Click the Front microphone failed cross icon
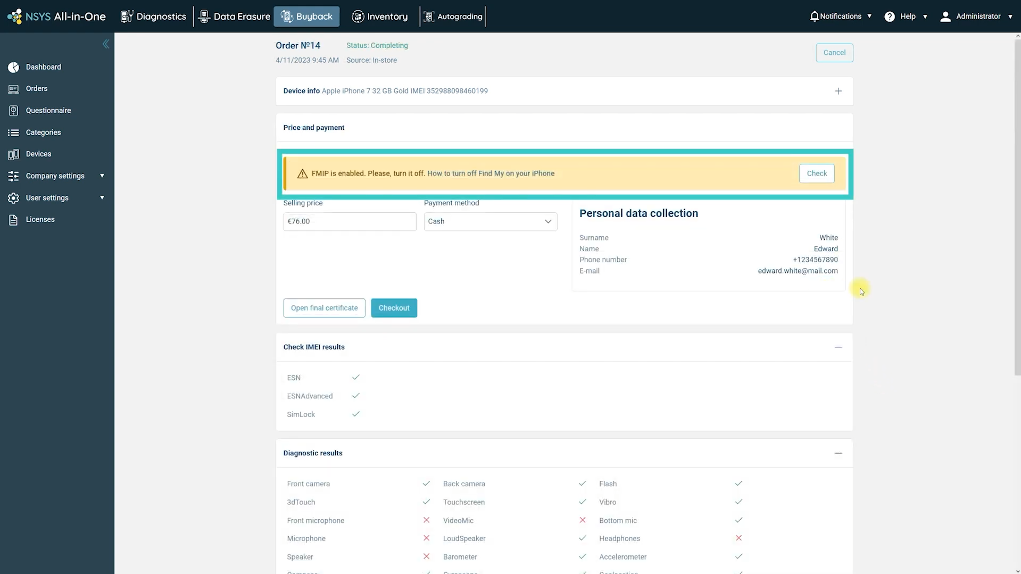This screenshot has width=1021, height=574. [426, 520]
